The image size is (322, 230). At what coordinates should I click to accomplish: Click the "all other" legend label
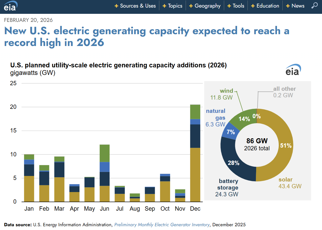tap(285, 89)
